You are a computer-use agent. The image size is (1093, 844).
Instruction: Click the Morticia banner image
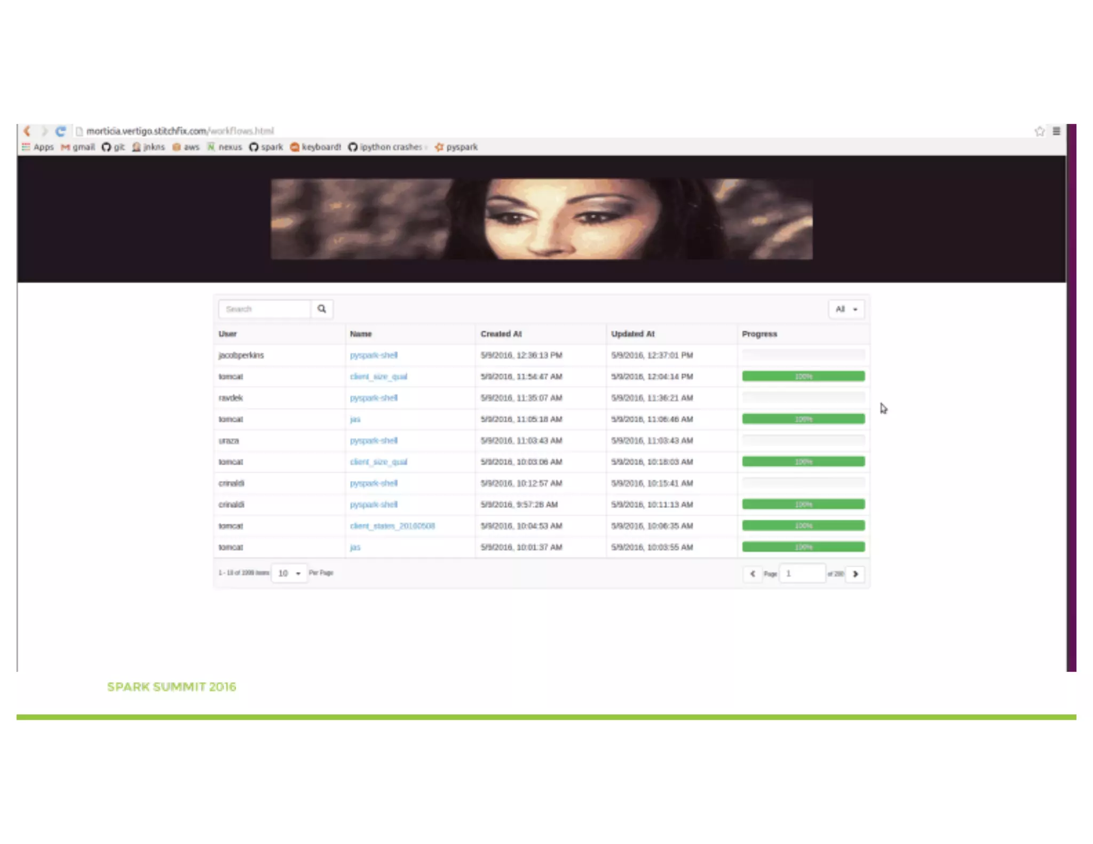pos(541,219)
